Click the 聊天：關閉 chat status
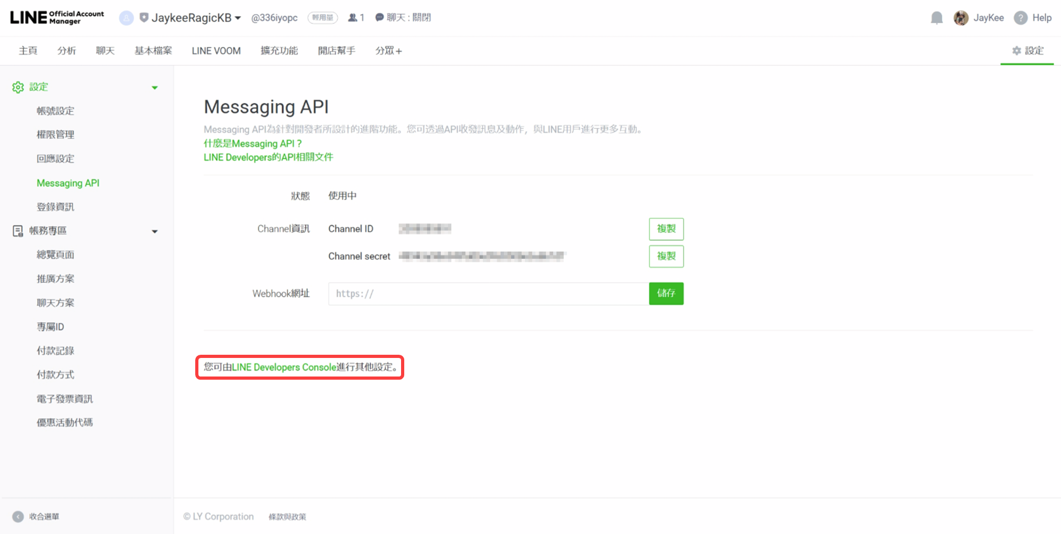 tap(403, 17)
